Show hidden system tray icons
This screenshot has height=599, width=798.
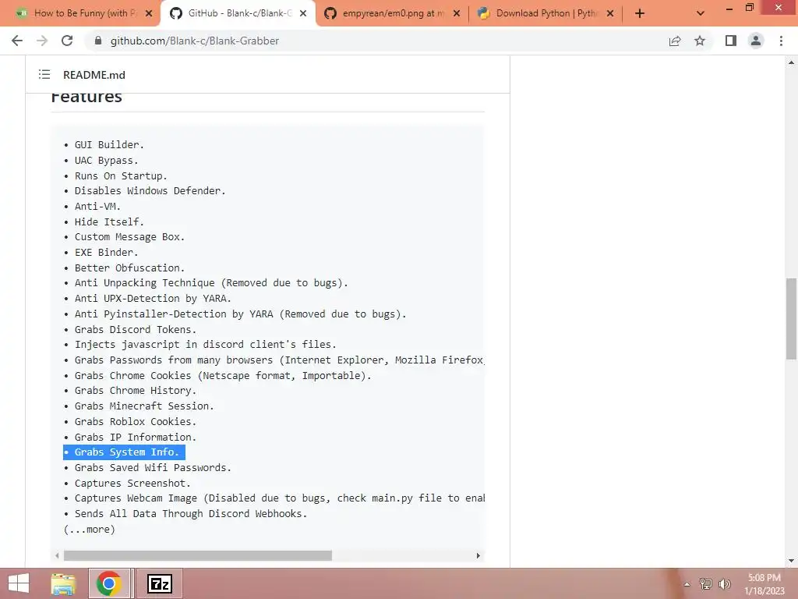(x=687, y=583)
